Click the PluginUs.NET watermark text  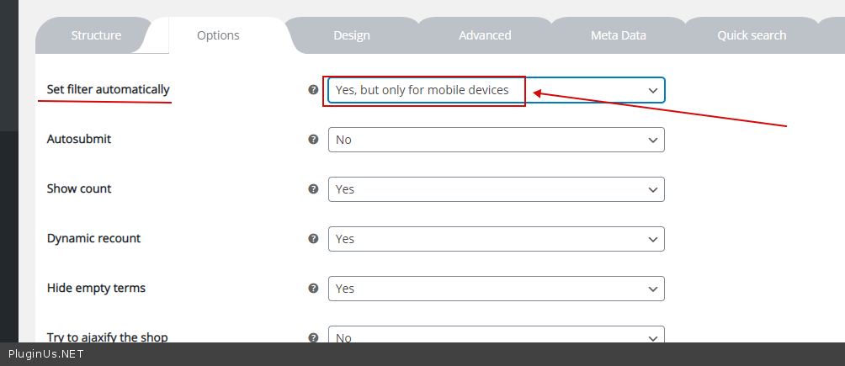coord(45,354)
